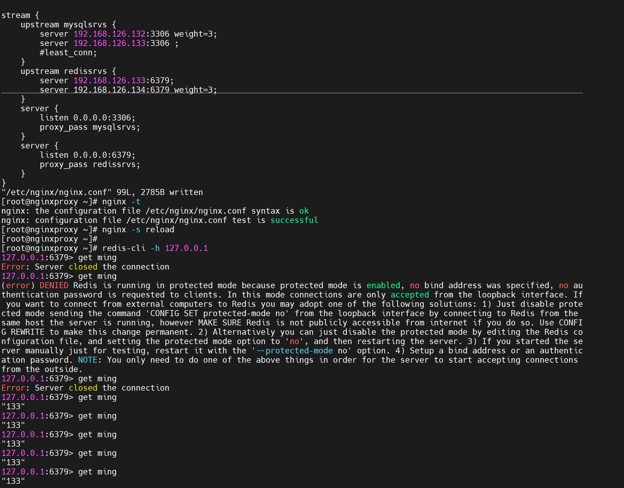Click IP address 192.168.126.132 in mysqlsrvs

109,34
